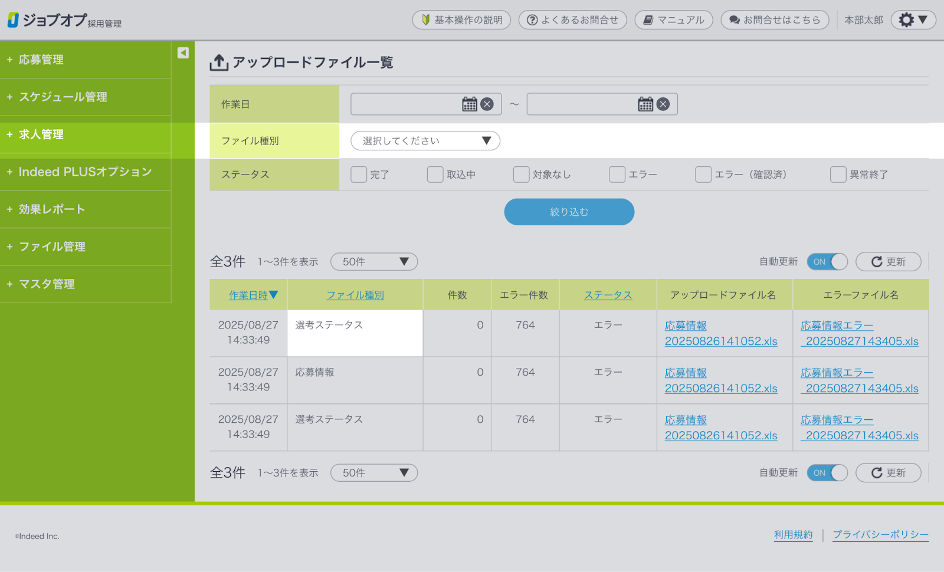Check the 完了 status checkbox
The image size is (944, 572).
pyautogui.click(x=359, y=175)
